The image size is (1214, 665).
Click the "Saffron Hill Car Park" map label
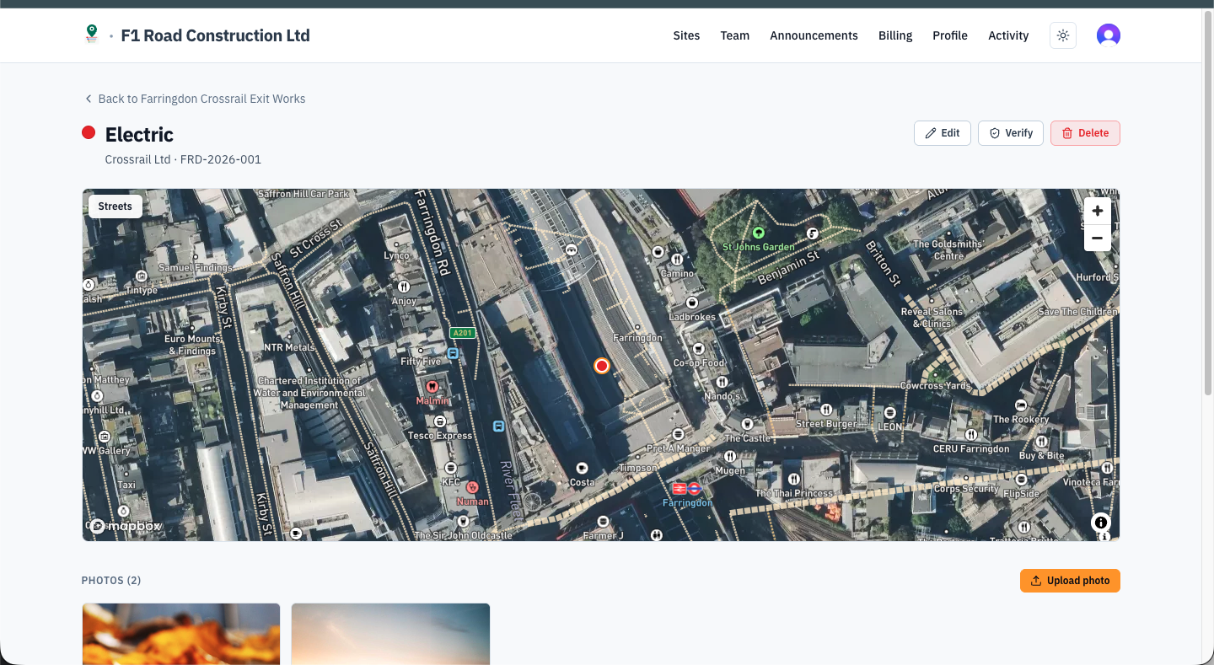(x=303, y=194)
